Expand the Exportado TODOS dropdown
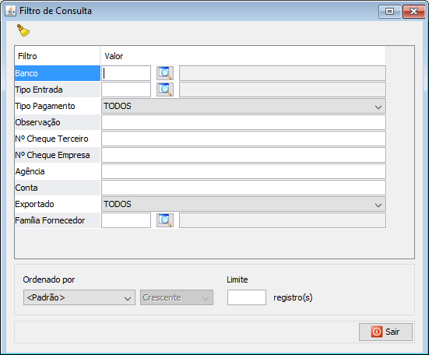This screenshot has height=355, width=429. (x=244, y=204)
